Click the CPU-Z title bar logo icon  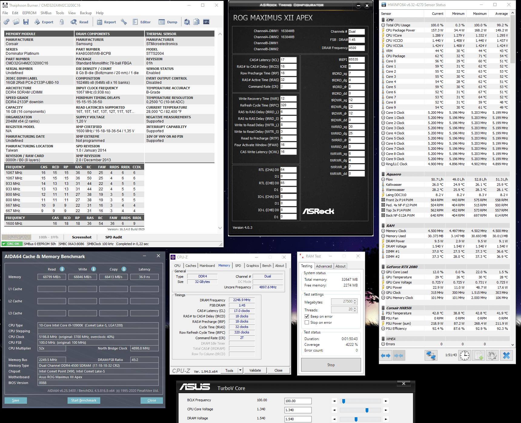(x=173, y=257)
